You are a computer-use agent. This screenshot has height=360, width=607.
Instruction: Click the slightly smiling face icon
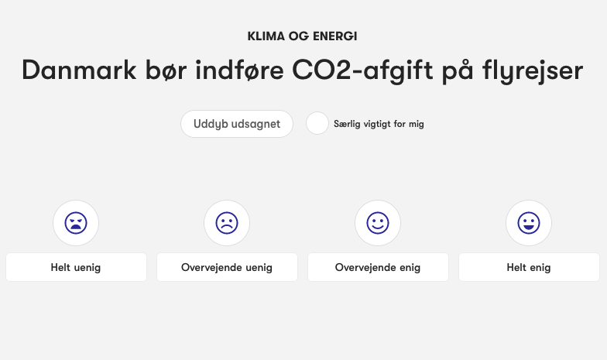click(x=378, y=223)
